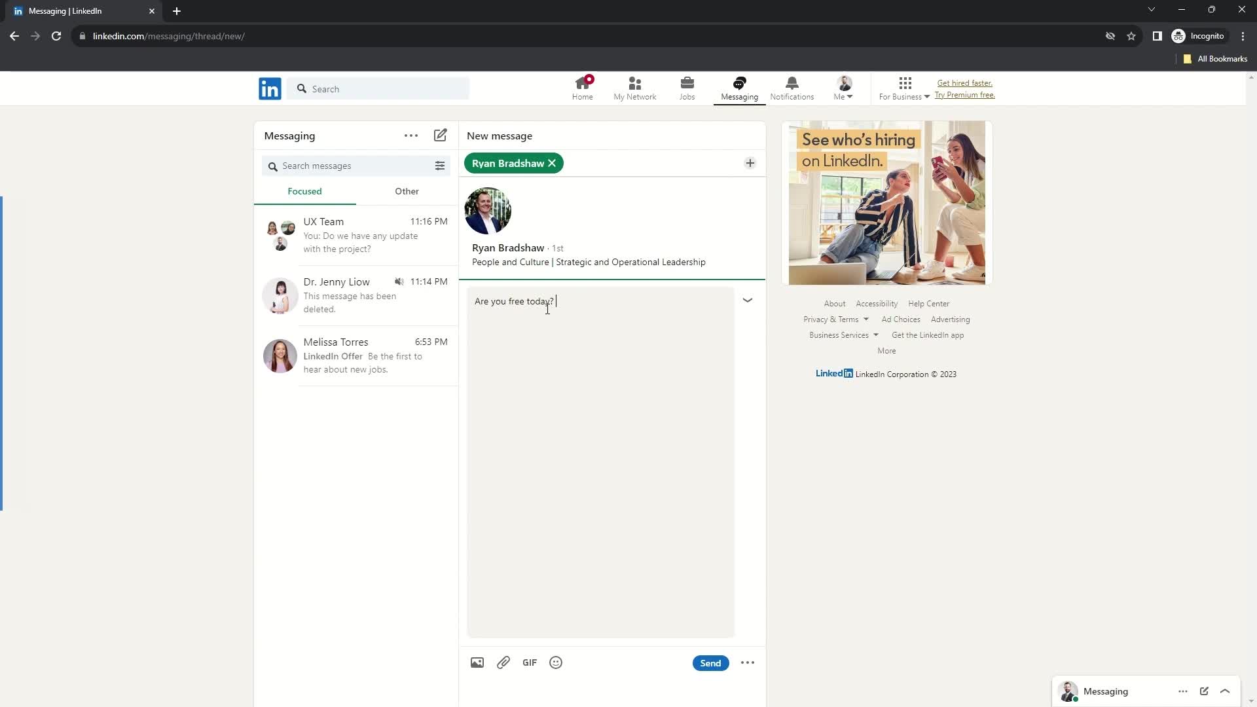Expand the message compose chevron
1257x707 pixels.
(x=748, y=300)
